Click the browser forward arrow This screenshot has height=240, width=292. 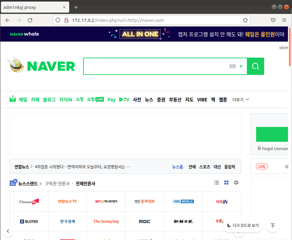tap(19, 20)
